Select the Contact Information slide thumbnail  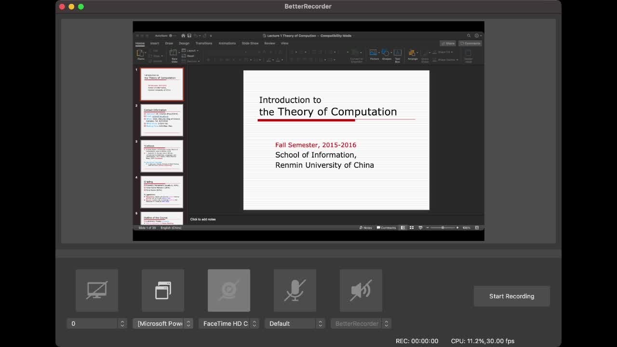tap(162, 120)
